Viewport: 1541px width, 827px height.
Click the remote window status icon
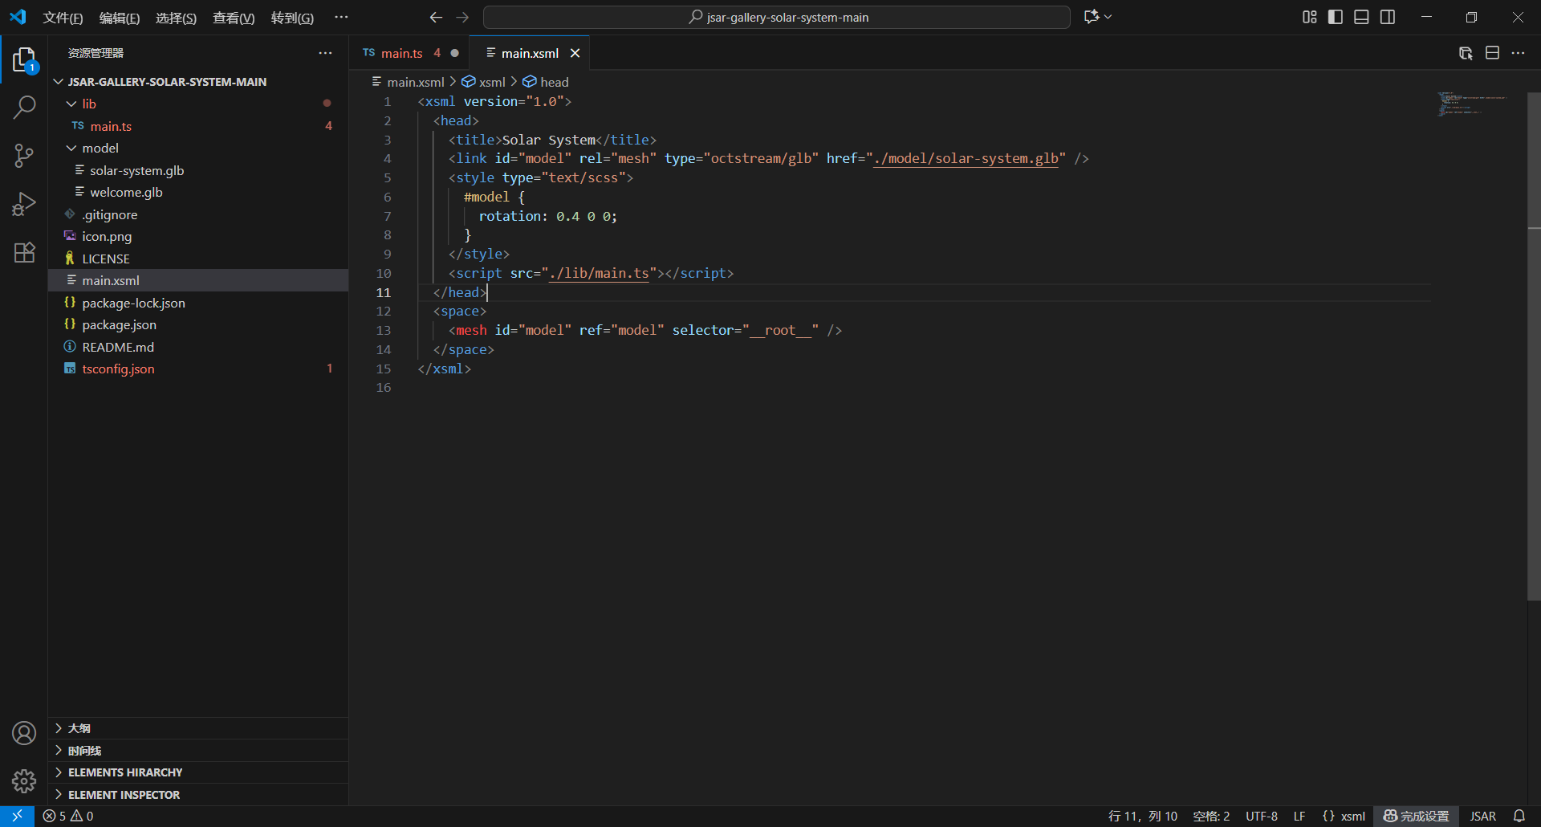click(17, 816)
